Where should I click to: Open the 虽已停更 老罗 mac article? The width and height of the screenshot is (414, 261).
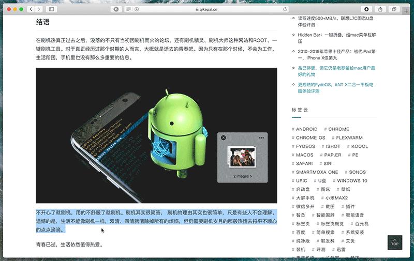coord(336,71)
